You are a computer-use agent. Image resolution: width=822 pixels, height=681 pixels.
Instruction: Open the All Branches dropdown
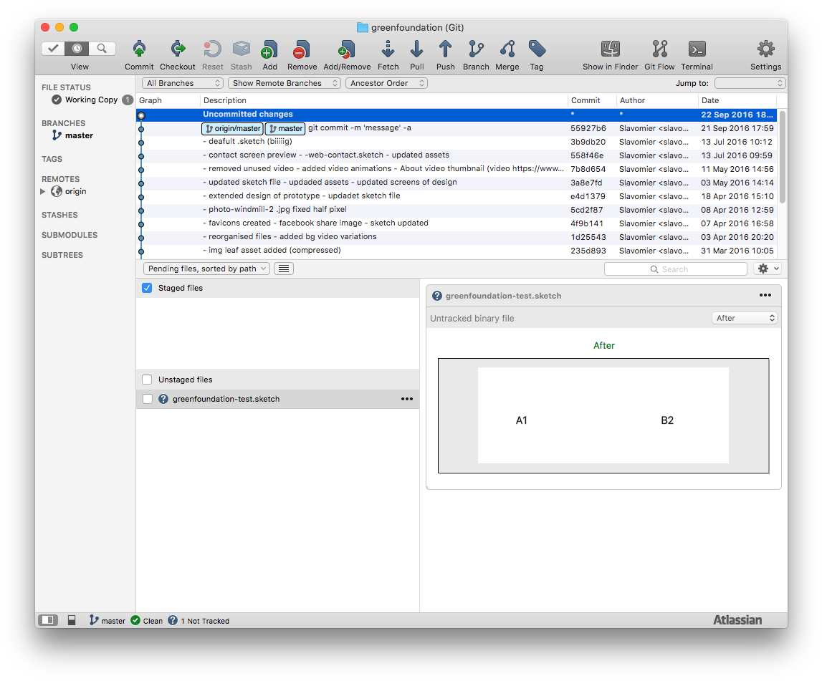(182, 83)
